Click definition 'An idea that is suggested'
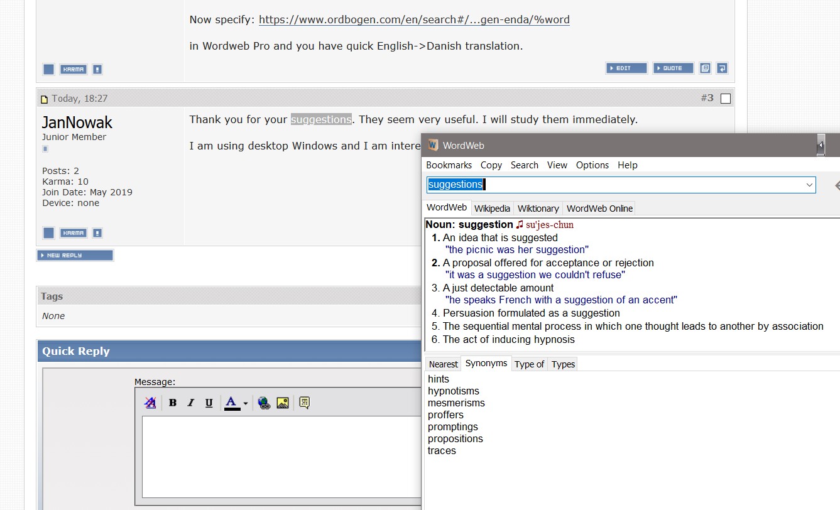 pyautogui.click(x=500, y=238)
